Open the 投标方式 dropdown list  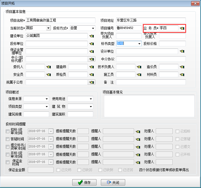coord(92,28)
